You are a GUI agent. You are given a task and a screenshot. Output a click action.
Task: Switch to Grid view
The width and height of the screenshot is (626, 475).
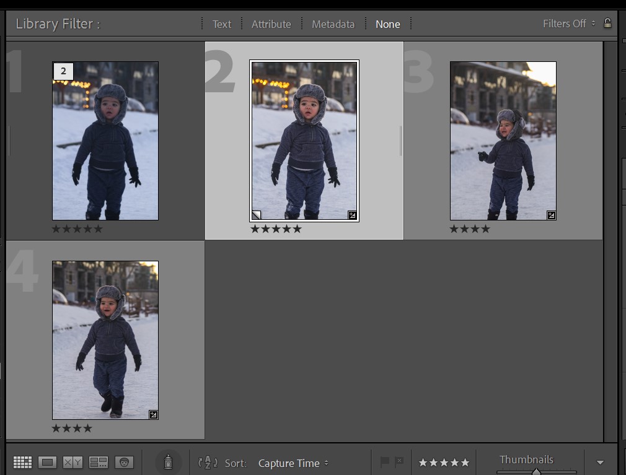coord(22,463)
